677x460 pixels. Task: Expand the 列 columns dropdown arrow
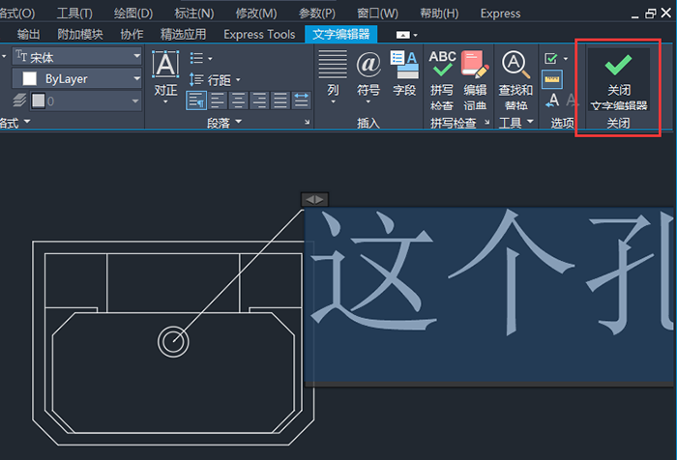coord(333,102)
